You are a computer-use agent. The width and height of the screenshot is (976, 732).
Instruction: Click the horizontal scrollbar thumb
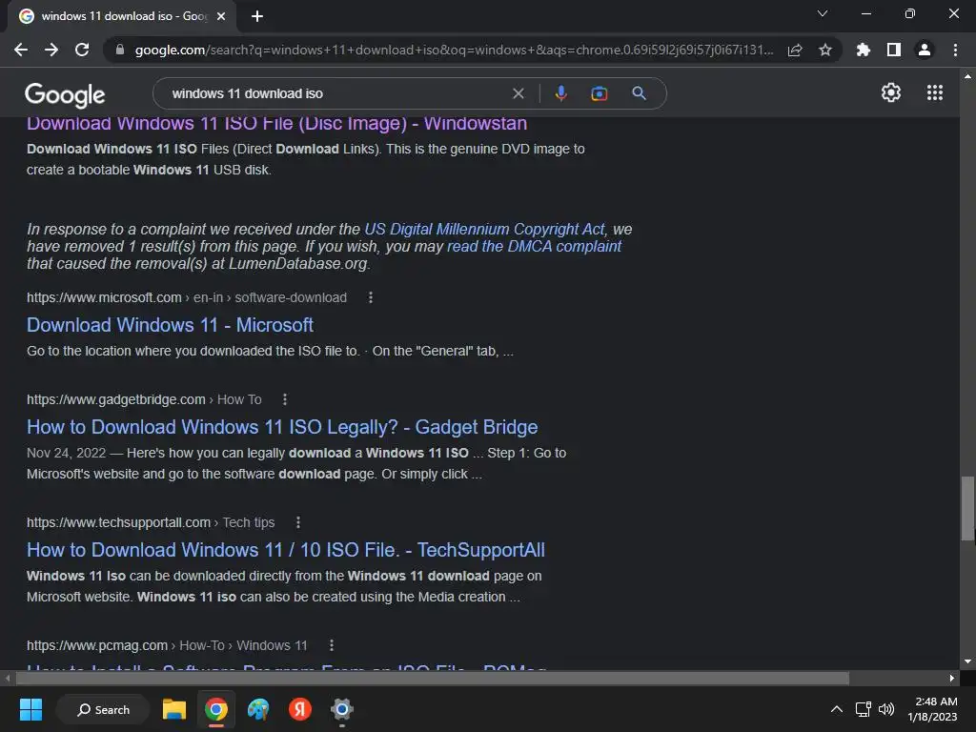tap(433, 678)
